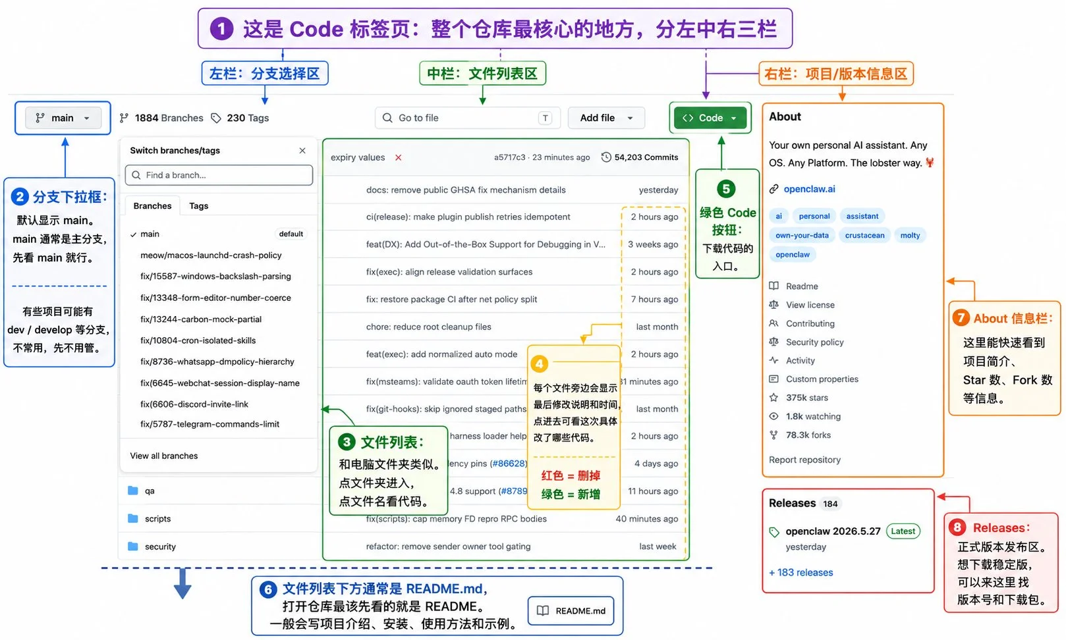Open View license in About

point(810,305)
